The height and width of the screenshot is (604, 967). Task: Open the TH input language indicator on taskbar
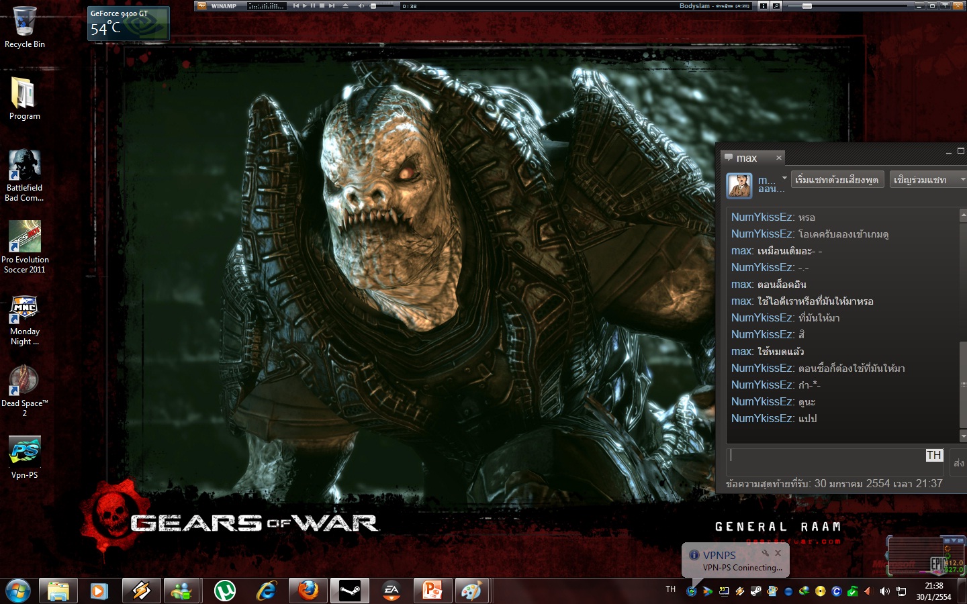671,589
